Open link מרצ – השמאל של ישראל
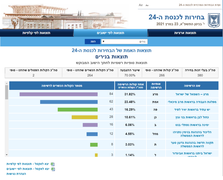The height and width of the screenshot is (180, 223). (x=192, y=94)
